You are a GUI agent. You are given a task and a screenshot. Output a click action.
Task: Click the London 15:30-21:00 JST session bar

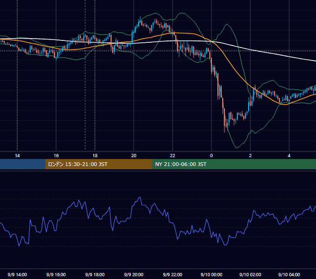pos(99,164)
